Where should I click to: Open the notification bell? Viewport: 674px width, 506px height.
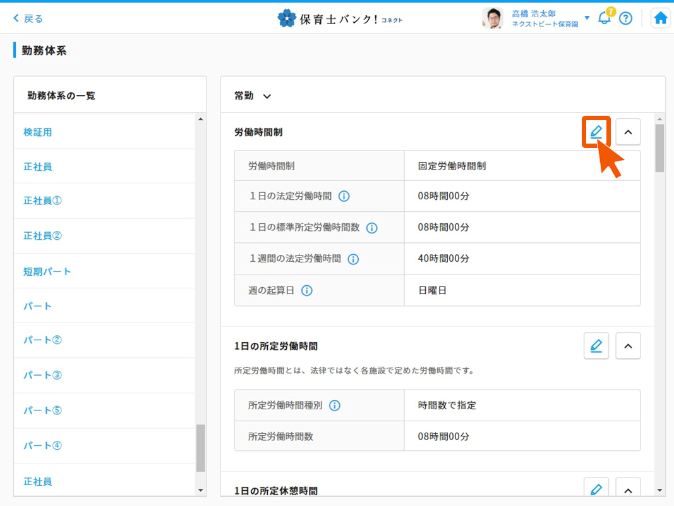605,18
